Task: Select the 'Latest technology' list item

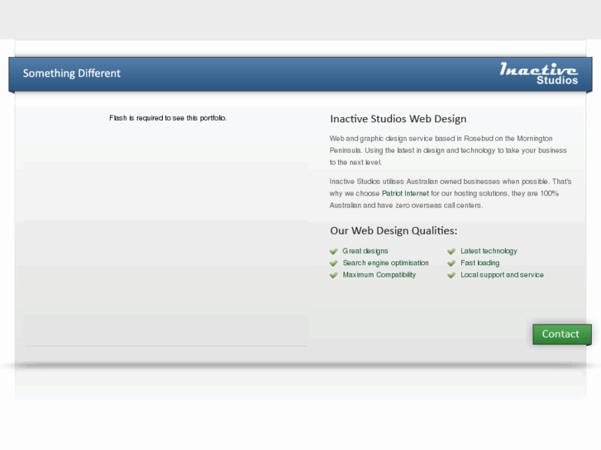Action: 489,251
